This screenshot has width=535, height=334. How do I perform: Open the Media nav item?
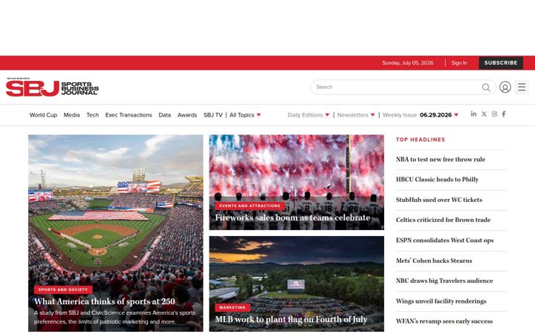[x=71, y=115]
